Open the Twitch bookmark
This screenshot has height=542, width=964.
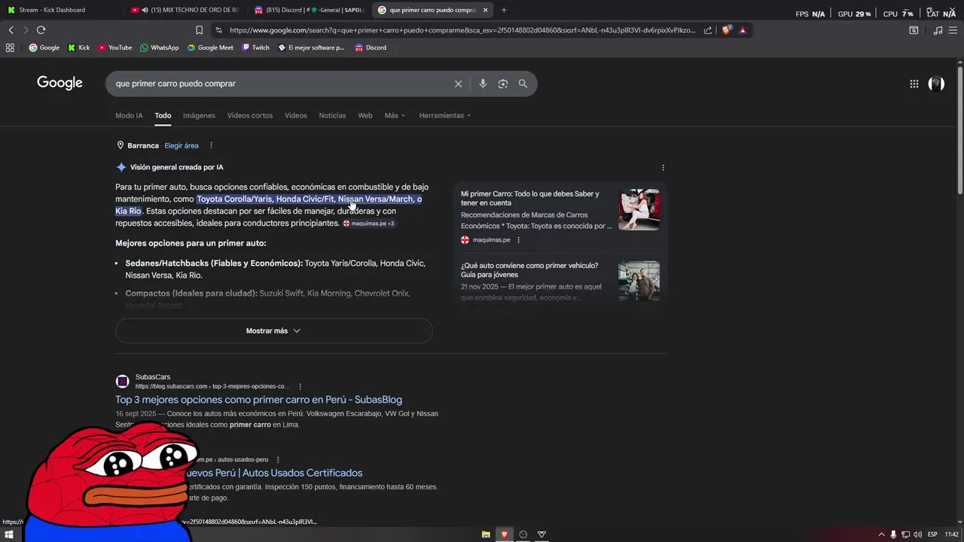[x=255, y=47]
